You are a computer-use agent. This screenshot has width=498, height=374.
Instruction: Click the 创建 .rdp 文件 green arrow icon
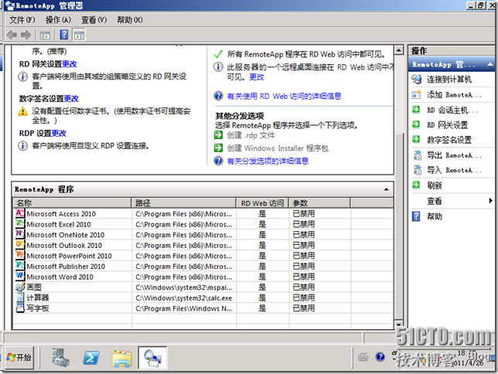218,135
